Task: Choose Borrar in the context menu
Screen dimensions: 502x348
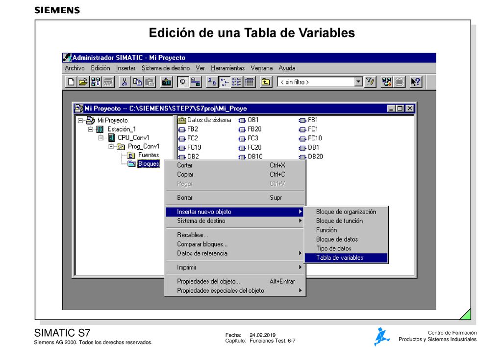Action: (x=235, y=198)
